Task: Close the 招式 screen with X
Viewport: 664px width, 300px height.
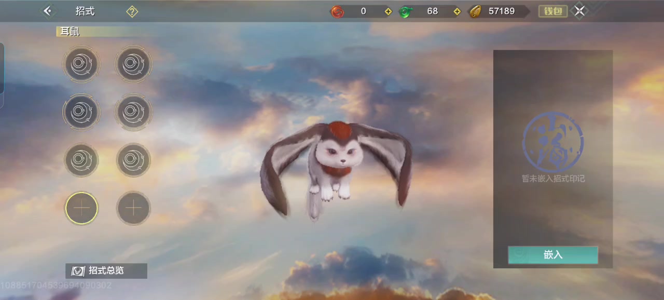Action: click(x=579, y=11)
